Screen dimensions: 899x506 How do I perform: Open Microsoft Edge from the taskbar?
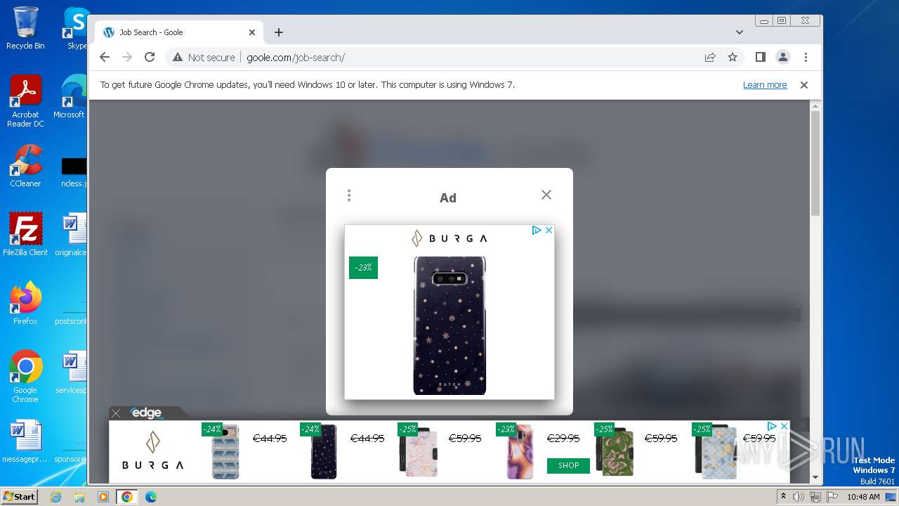coord(151,497)
